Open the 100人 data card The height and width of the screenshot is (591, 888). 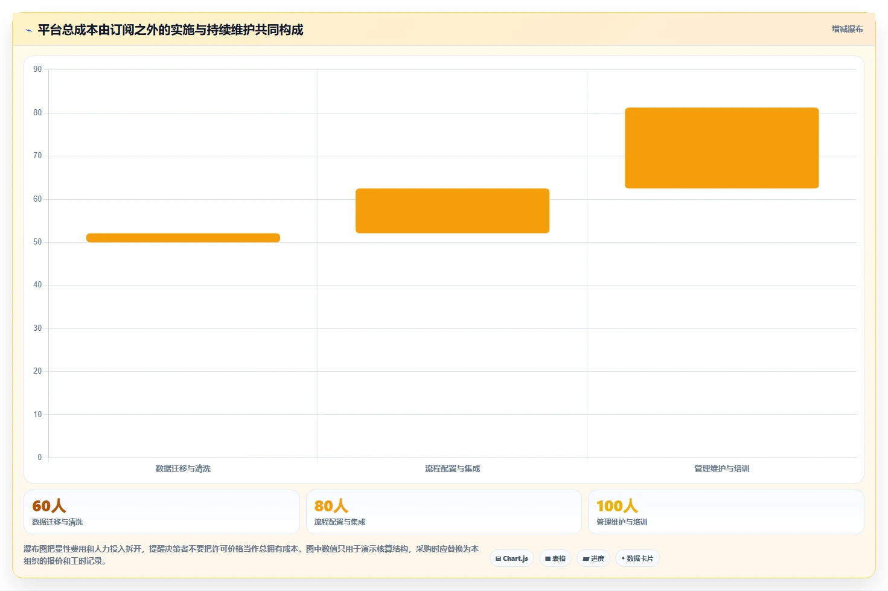coord(726,512)
